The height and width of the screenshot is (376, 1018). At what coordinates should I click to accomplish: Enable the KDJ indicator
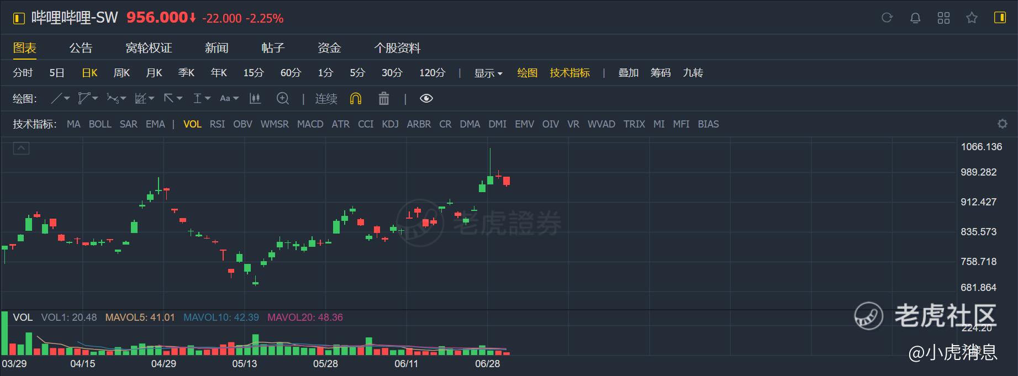tap(390, 124)
